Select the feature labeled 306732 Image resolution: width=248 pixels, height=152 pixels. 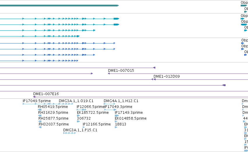click(x=84, y=118)
